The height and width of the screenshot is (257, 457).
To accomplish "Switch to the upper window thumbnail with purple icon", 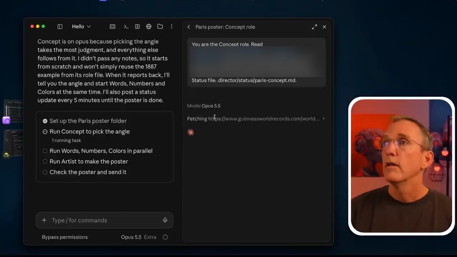I will [x=13, y=112].
